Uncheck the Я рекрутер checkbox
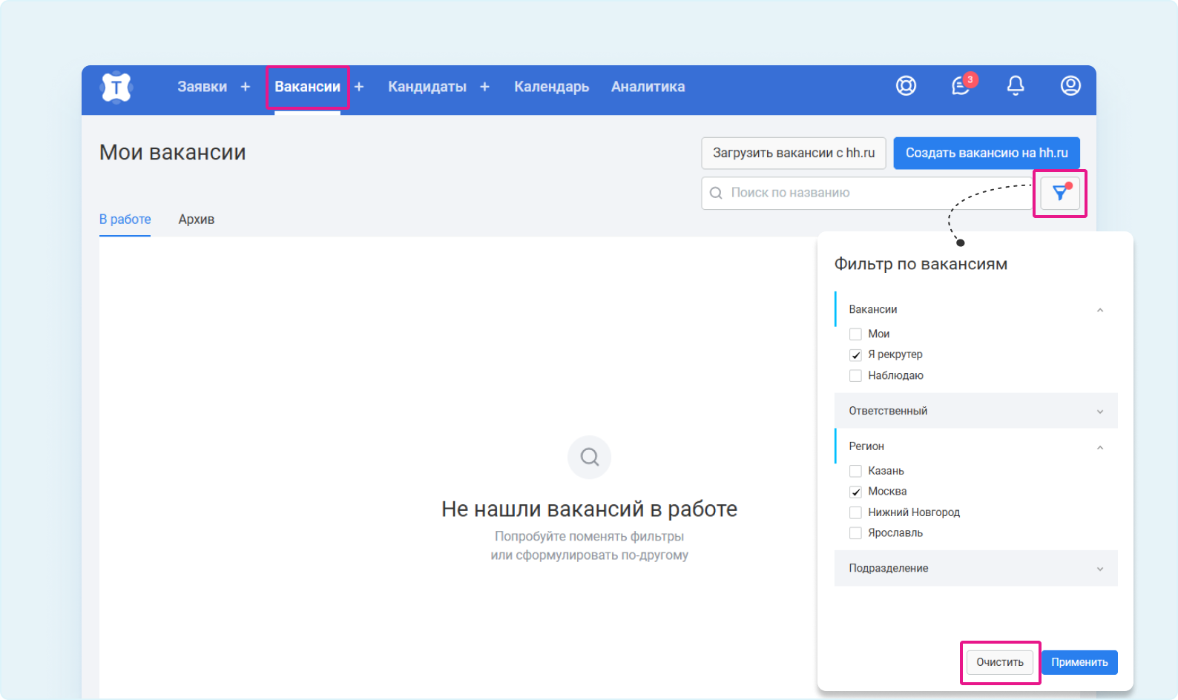The image size is (1178, 700). (855, 355)
